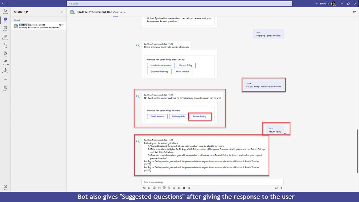This screenshot has width=359, height=202.
Task: Open Calendar in the left rail
Action: point(5,37)
